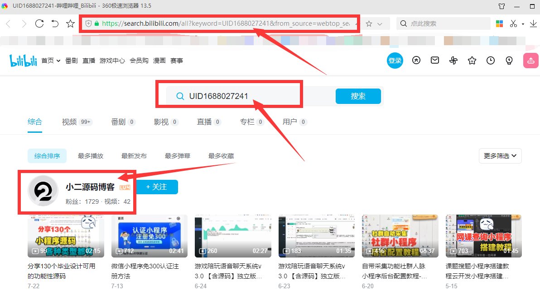Click the browser download arrow icon
The image size is (540, 295).
[534, 23]
